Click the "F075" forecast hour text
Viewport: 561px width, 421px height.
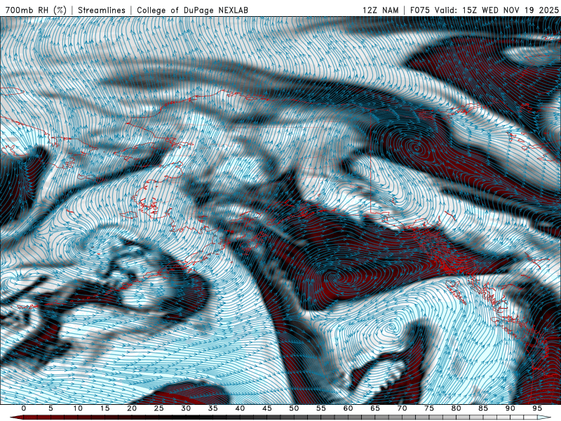pyautogui.click(x=419, y=11)
